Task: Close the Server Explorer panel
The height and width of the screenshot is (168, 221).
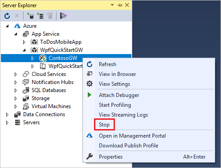Action: 127,5
